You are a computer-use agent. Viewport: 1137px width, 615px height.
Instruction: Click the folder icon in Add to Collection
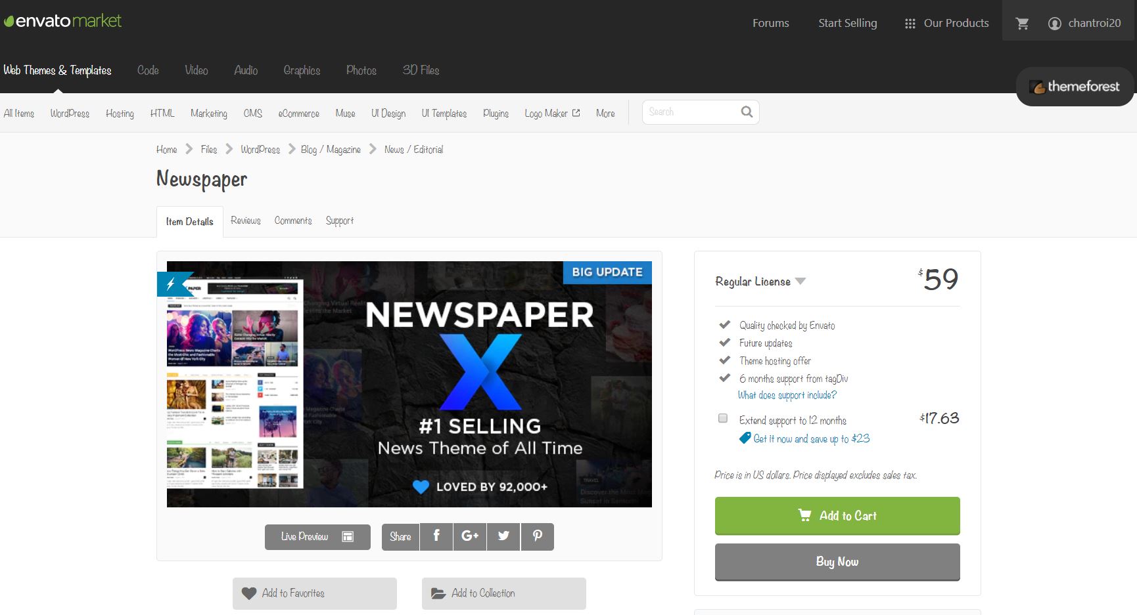438,593
